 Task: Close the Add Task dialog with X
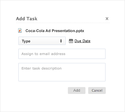(107, 19)
